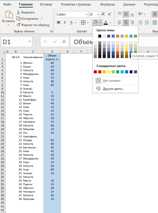The height and width of the screenshot is (213, 158).
Task: Toggle bold Ж formatting
Action: point(58,22)
